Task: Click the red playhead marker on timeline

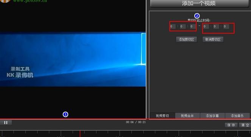Action: 80,134
